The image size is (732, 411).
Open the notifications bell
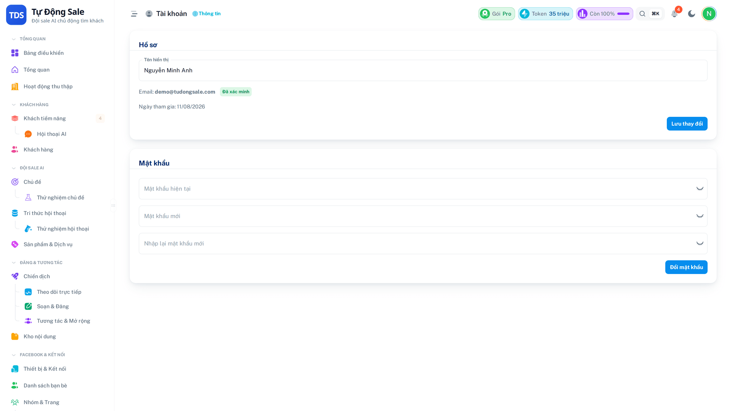(x=674, y=14)
